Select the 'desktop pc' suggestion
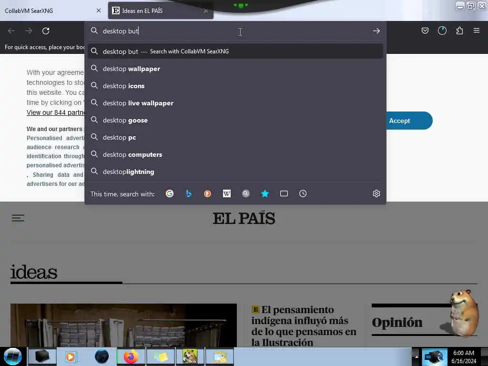488x366 pixels. (235, 137)
